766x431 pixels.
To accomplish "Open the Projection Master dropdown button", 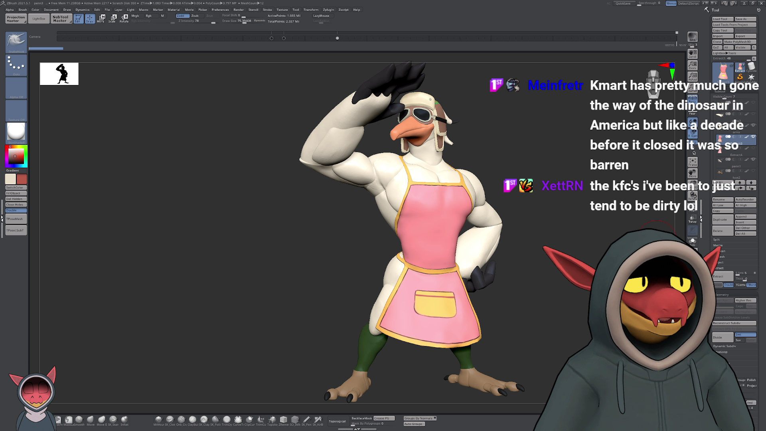I will click(16, 19).
